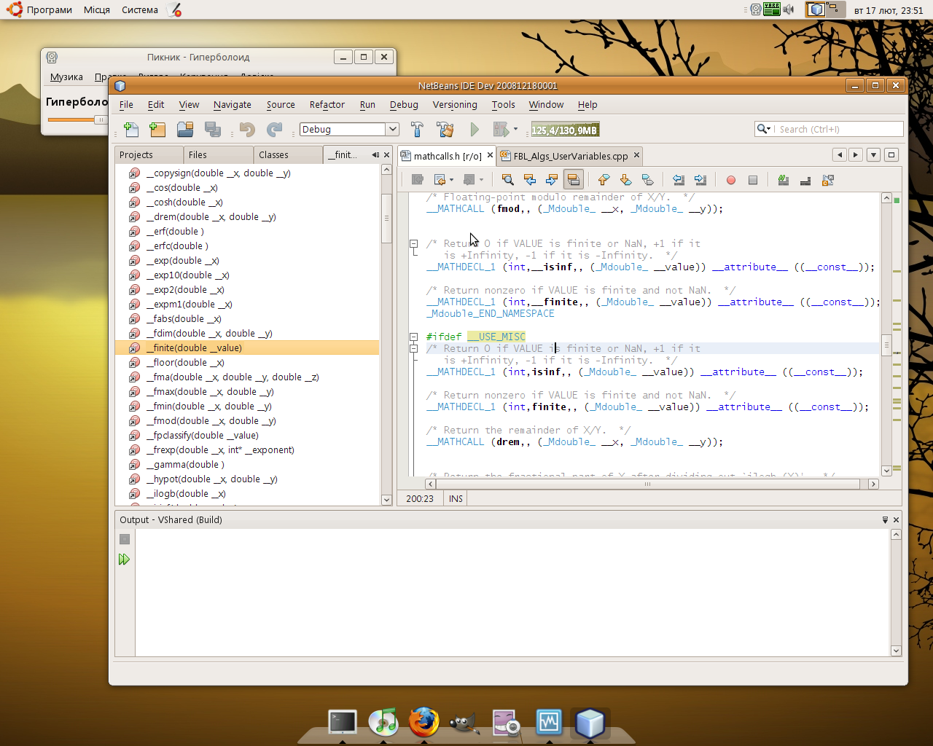Stop macro recording (gray square)

point(753,180)
